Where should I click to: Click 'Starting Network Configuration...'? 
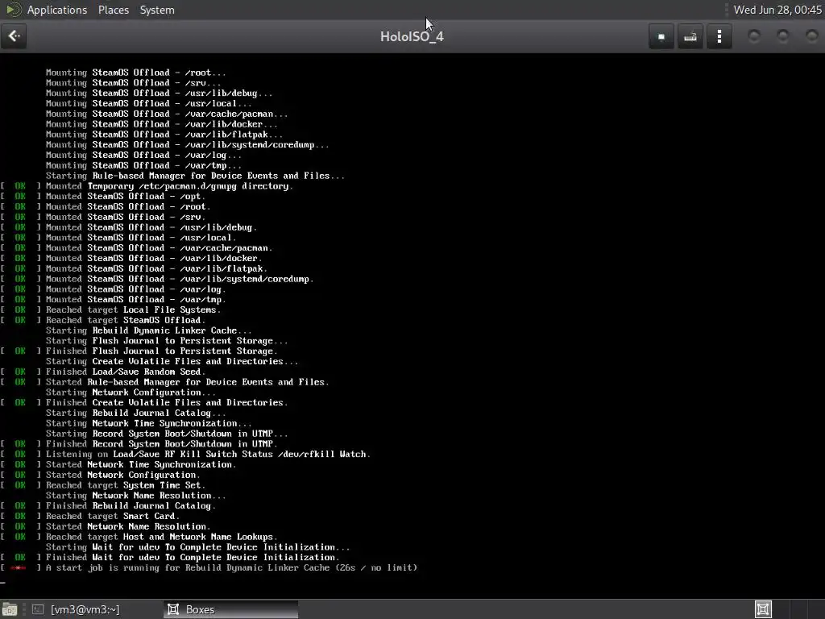tap(131, 393)
